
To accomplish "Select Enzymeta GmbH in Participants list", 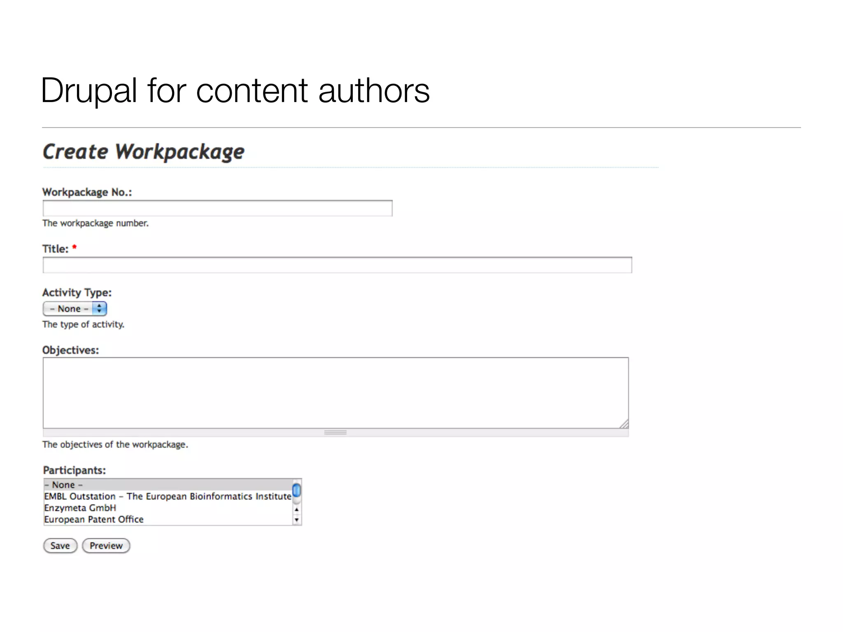I will click(x=168, y=508).
